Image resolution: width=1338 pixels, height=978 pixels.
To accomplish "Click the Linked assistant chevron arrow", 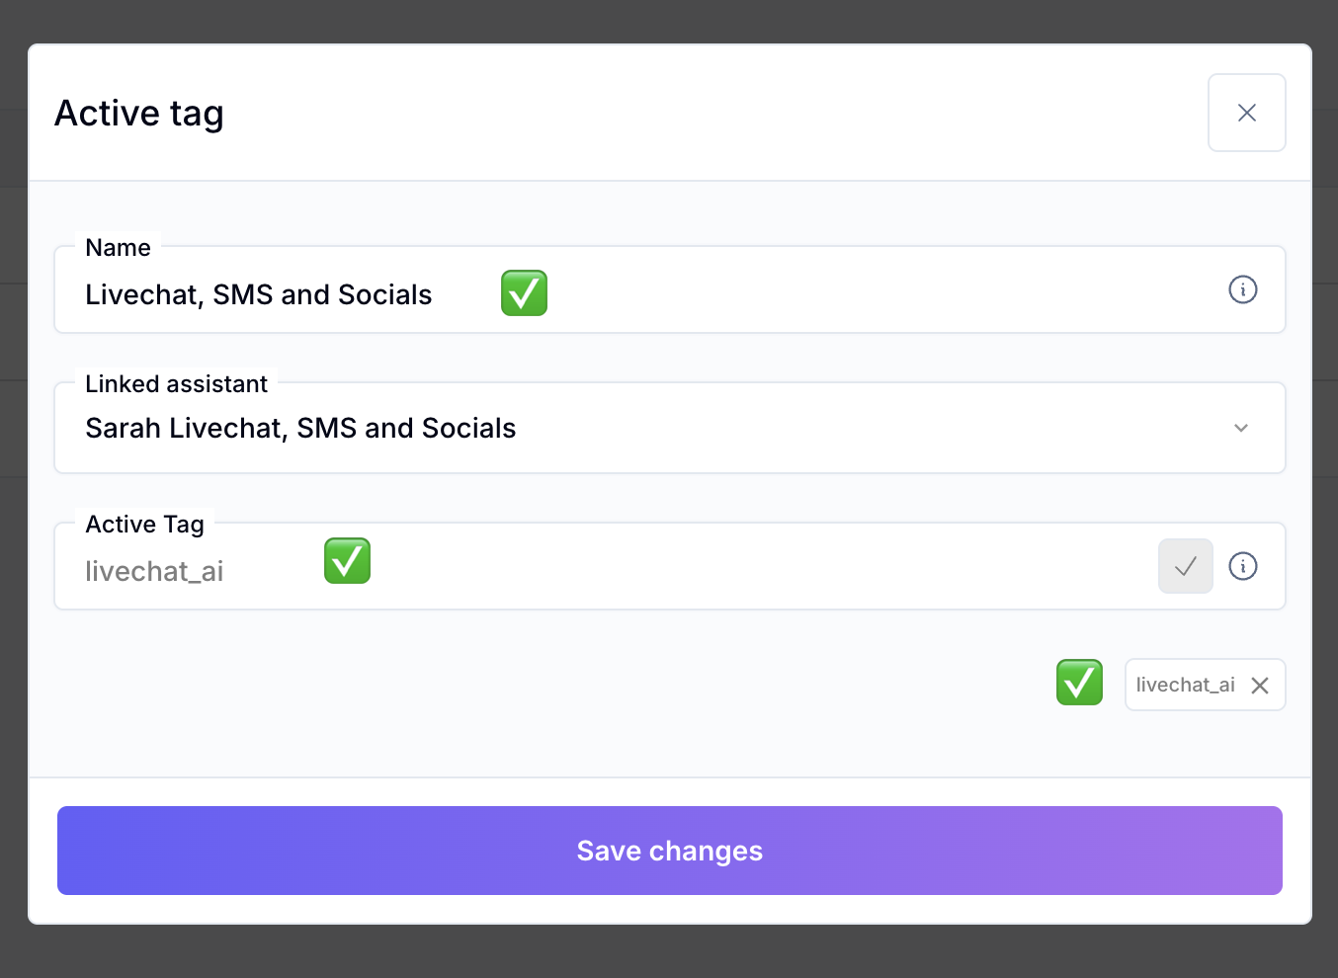I will click(x=1241, y=428).
